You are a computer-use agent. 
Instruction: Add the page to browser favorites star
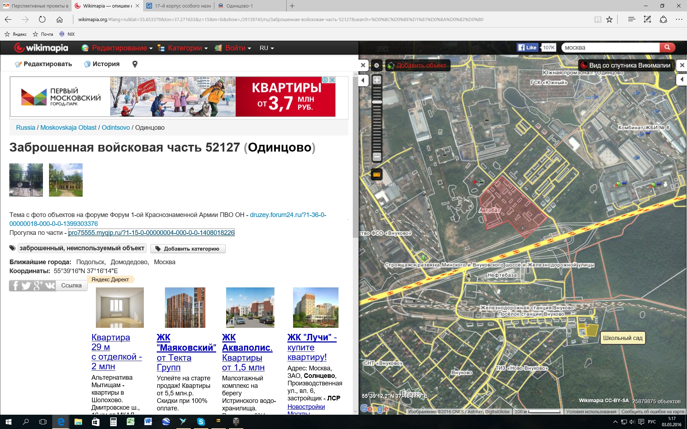coord(609,20)
